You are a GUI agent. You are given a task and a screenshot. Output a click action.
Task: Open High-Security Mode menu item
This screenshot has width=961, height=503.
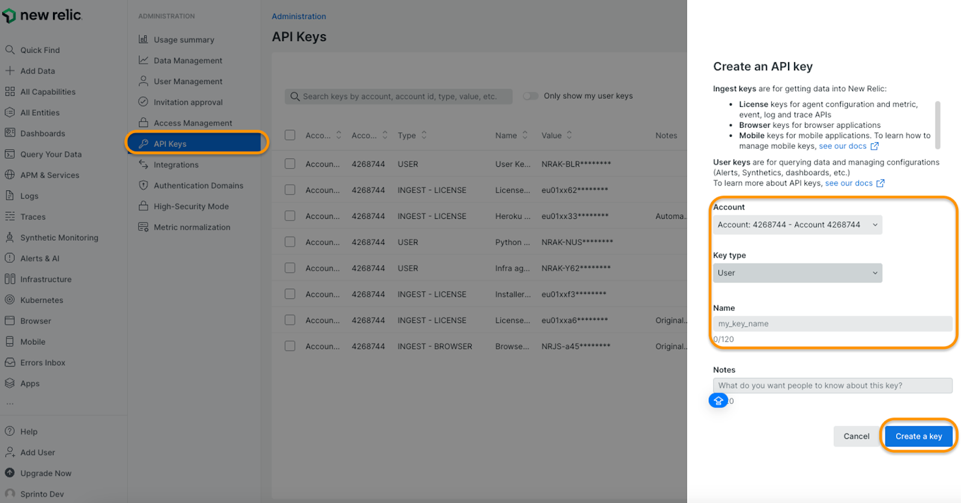(191, 206)
